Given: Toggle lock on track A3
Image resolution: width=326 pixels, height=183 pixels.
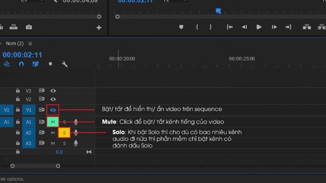Looking at the screenshot, I should (x=18, y=143).
